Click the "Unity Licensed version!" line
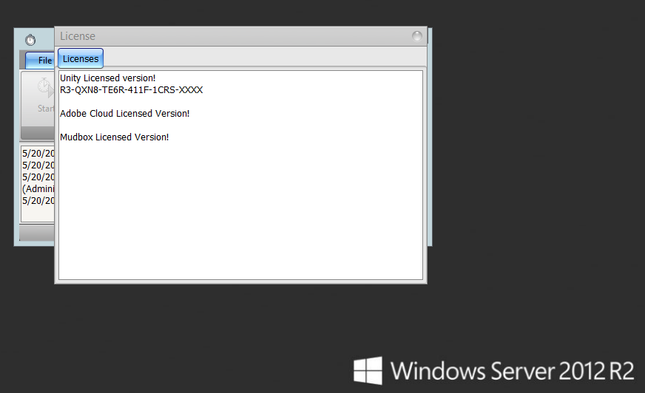 pos(108,78)
